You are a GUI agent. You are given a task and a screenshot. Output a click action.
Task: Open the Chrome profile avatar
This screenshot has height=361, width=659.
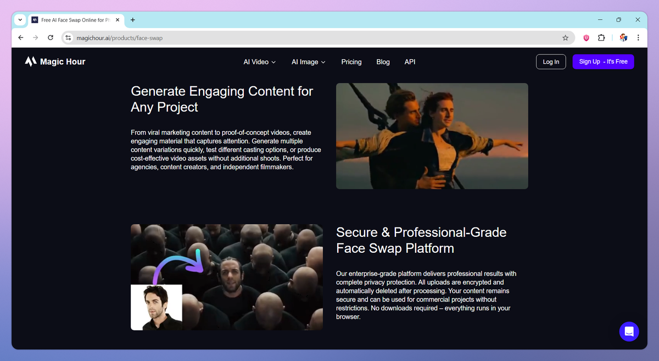[623, 38]
